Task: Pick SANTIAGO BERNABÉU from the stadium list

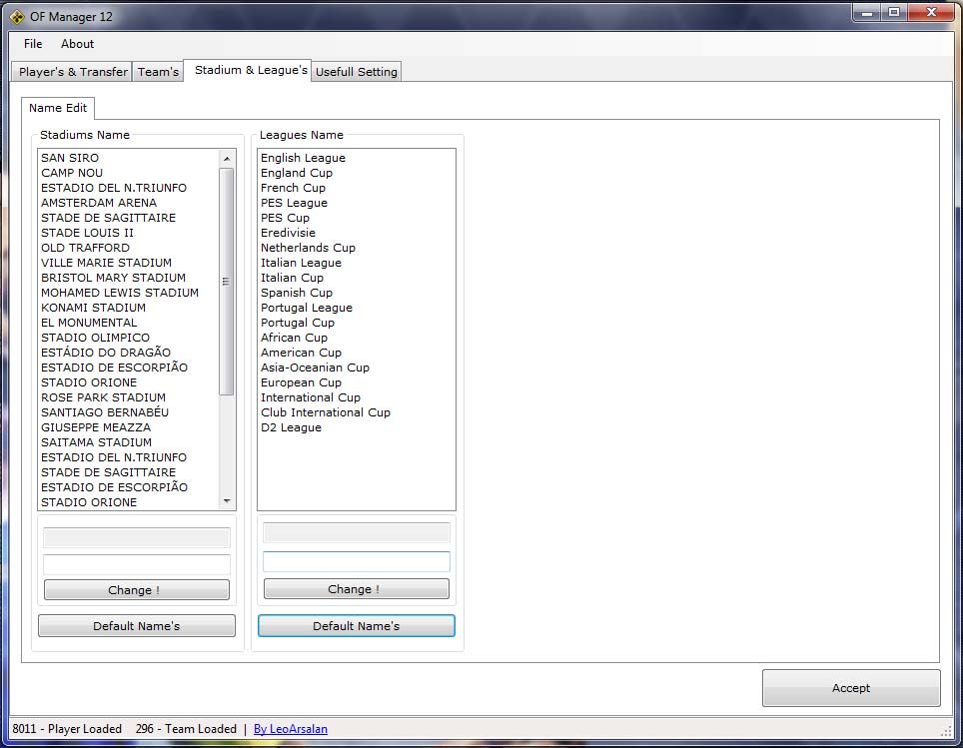Action: 105,412
